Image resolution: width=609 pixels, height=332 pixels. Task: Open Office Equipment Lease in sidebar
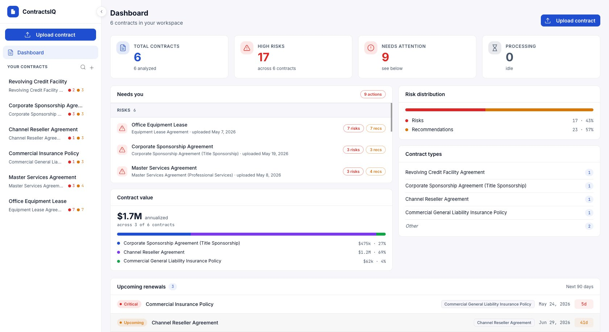pos(50,205)
